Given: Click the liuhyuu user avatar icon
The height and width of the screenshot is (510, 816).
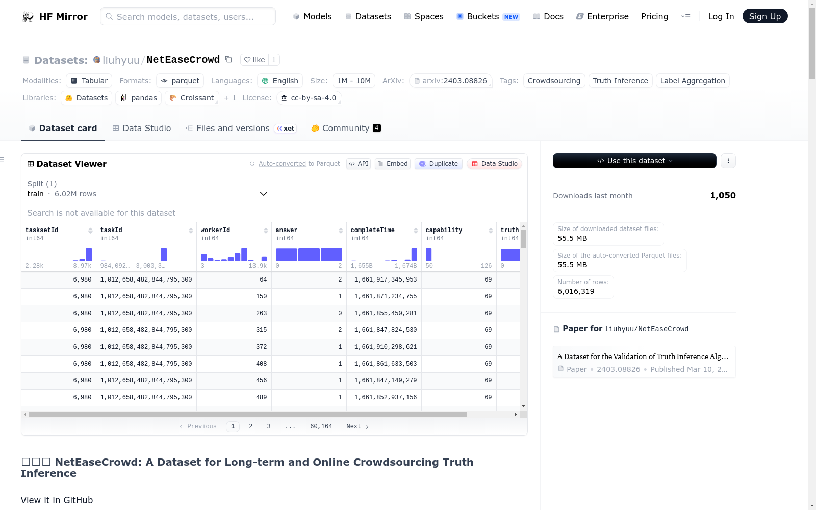Looking at the screenshot, I should click(x=97, y=60).
